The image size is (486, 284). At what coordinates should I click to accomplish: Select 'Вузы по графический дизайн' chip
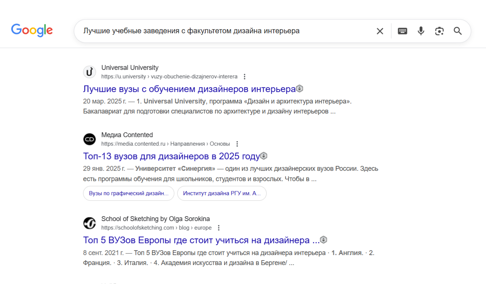(129, 193)
